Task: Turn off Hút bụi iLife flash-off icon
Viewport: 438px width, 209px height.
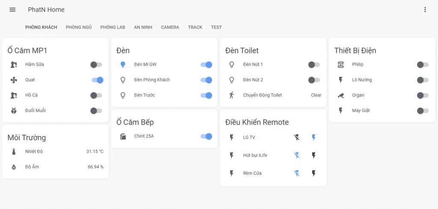Action: pyautogui.click(x=297, y=155)
